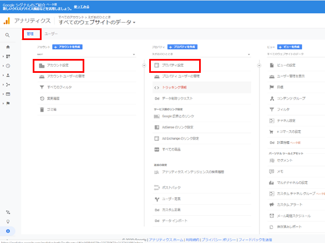Click the カスタムアラート megaphone icon

(x=272, y=205)
